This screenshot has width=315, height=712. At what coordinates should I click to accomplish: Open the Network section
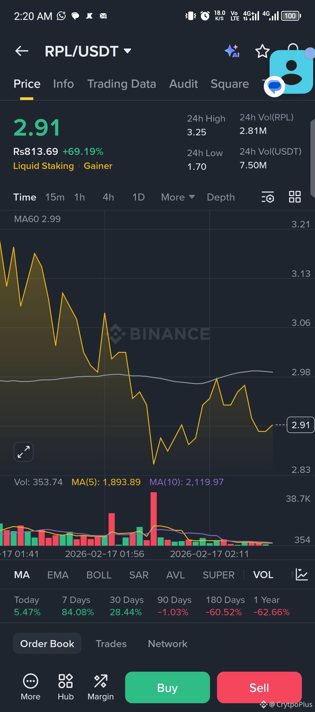[167, 643]
